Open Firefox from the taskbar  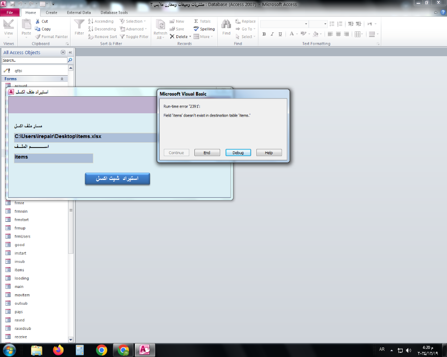click(x=59, y=350)
